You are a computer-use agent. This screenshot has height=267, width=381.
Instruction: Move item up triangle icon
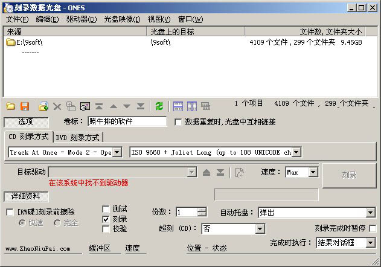click(114, 106)
